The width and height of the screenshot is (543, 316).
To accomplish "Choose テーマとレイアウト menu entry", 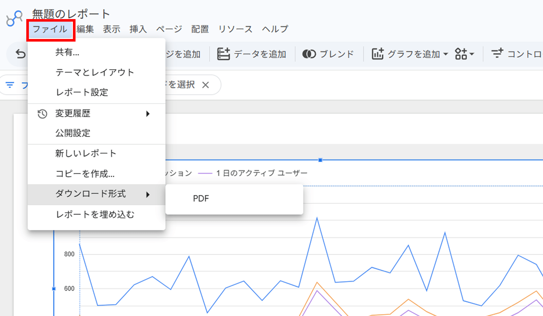I will [97, 72].
